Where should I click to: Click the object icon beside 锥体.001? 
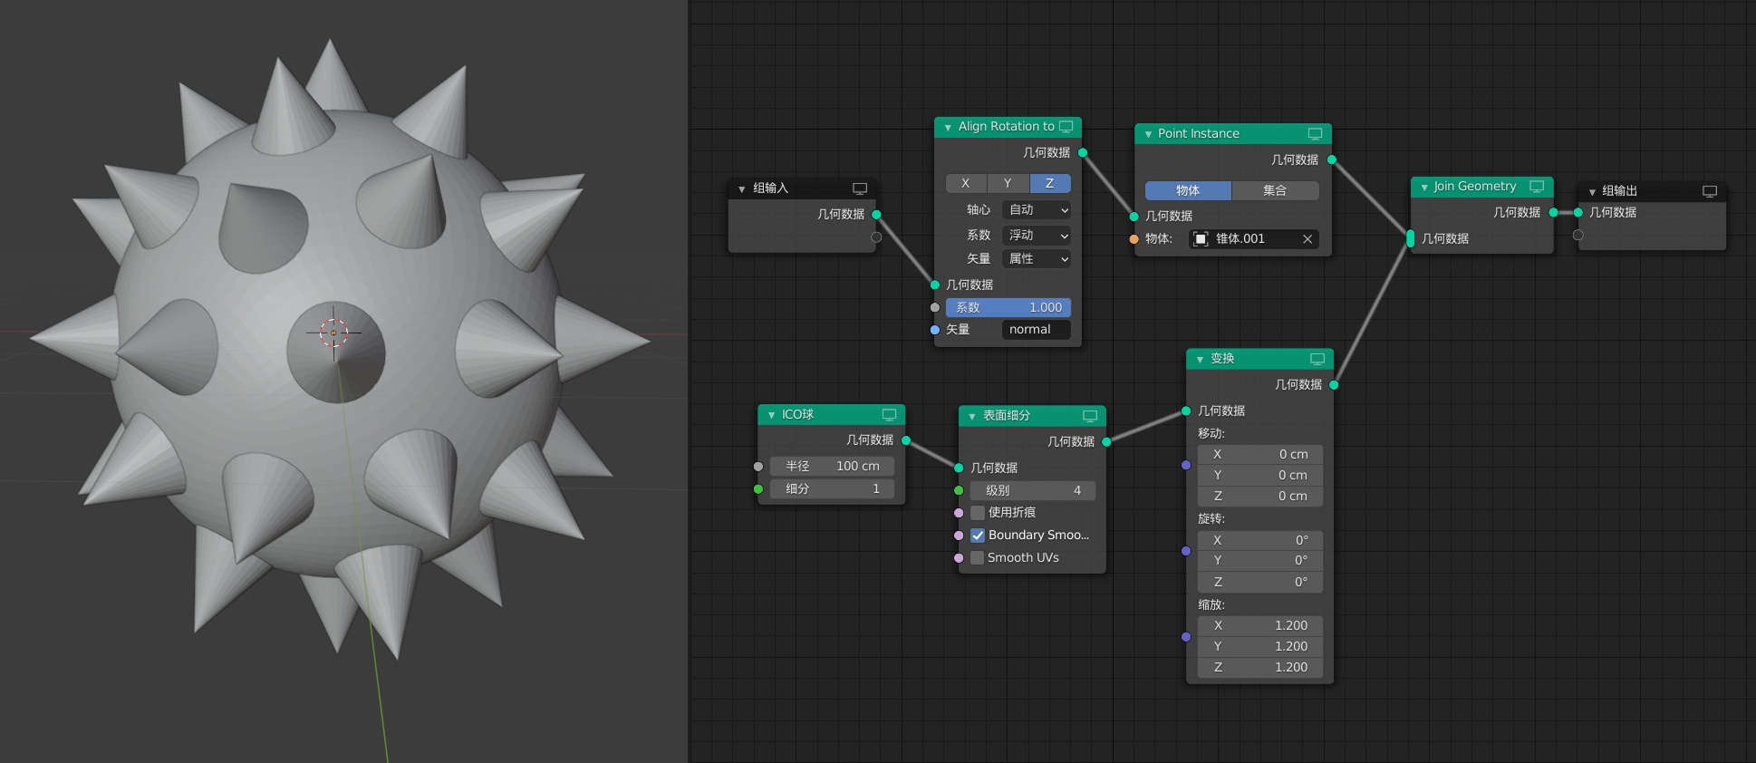1201,239
